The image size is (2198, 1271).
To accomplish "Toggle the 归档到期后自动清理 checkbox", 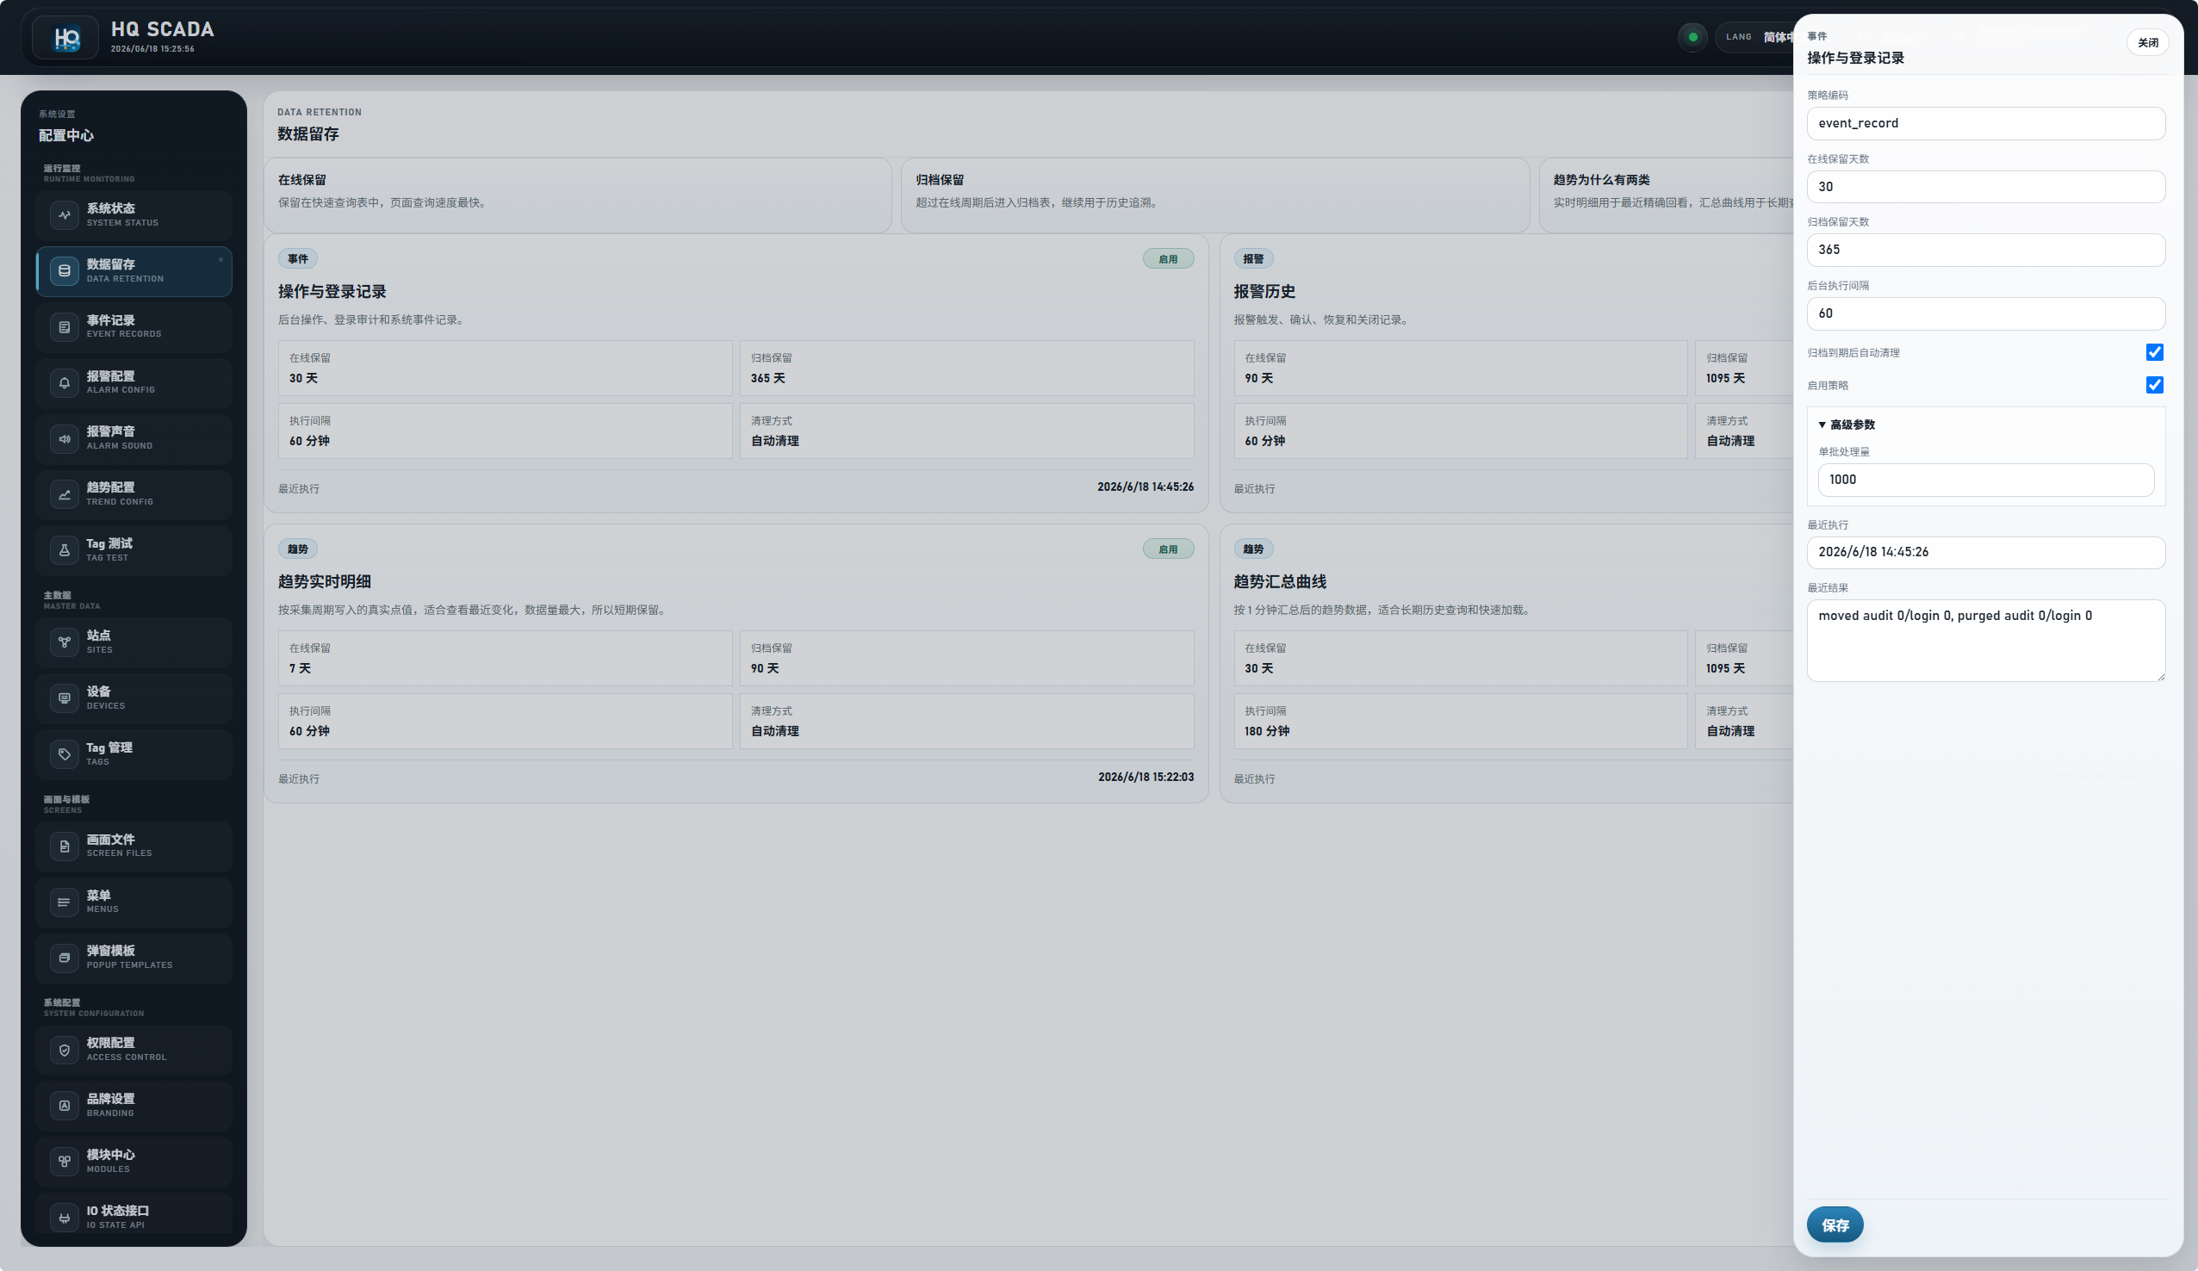I will click(x=2154, y=352).
